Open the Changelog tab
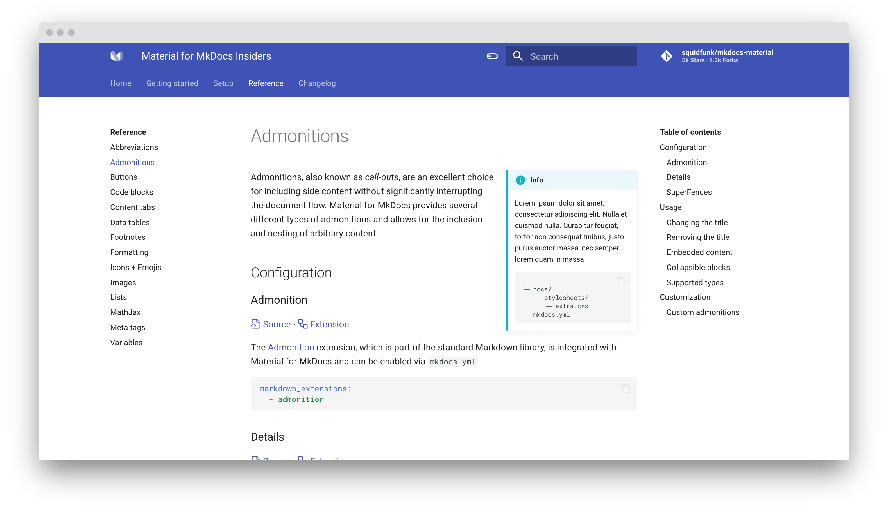The width and height of the screenshot is (888, 516). pos(317,83)
